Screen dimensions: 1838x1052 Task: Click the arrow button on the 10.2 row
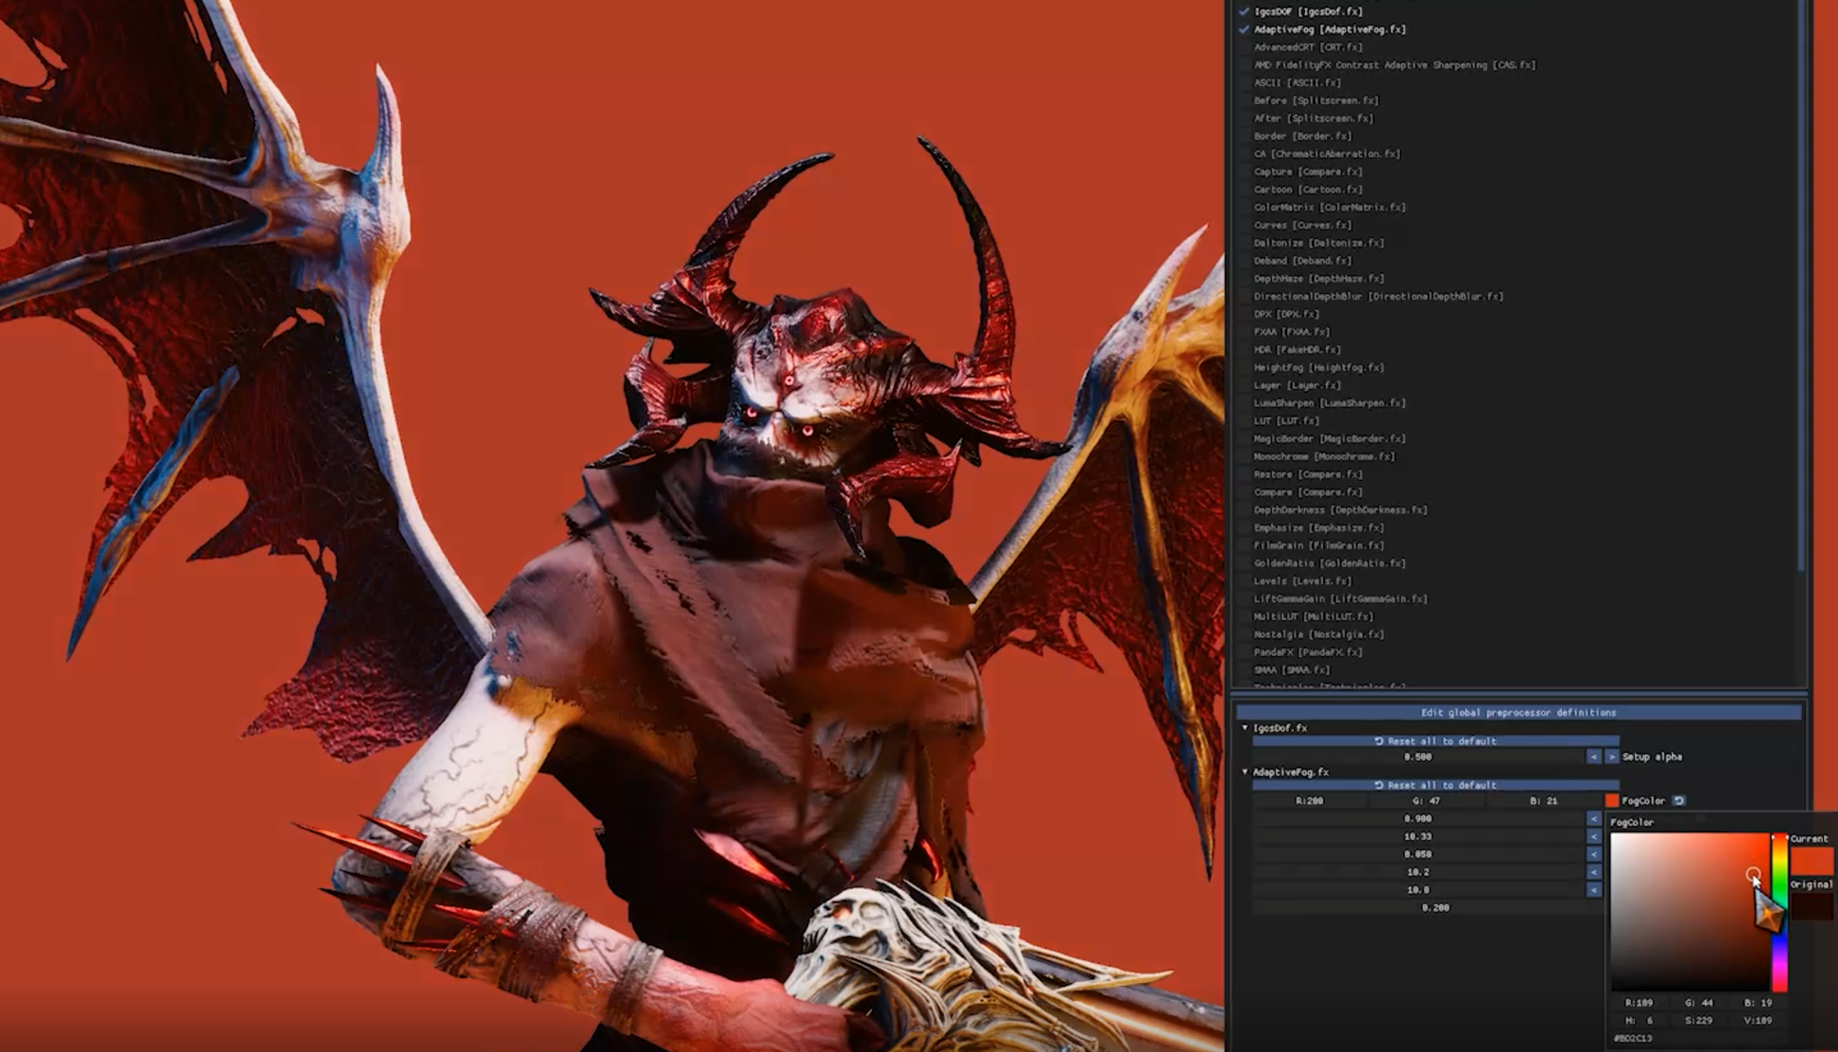pos(1594,872)
